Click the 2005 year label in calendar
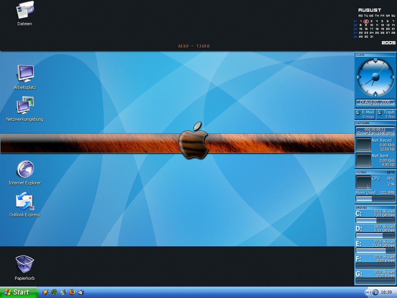This screenshot has height=298, width=397. coord(388,43)
